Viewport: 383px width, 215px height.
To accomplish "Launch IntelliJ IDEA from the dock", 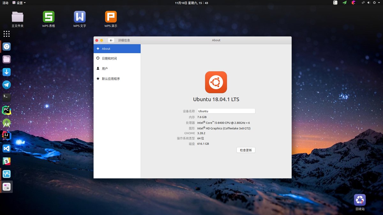I will click(x=7, y=136).
